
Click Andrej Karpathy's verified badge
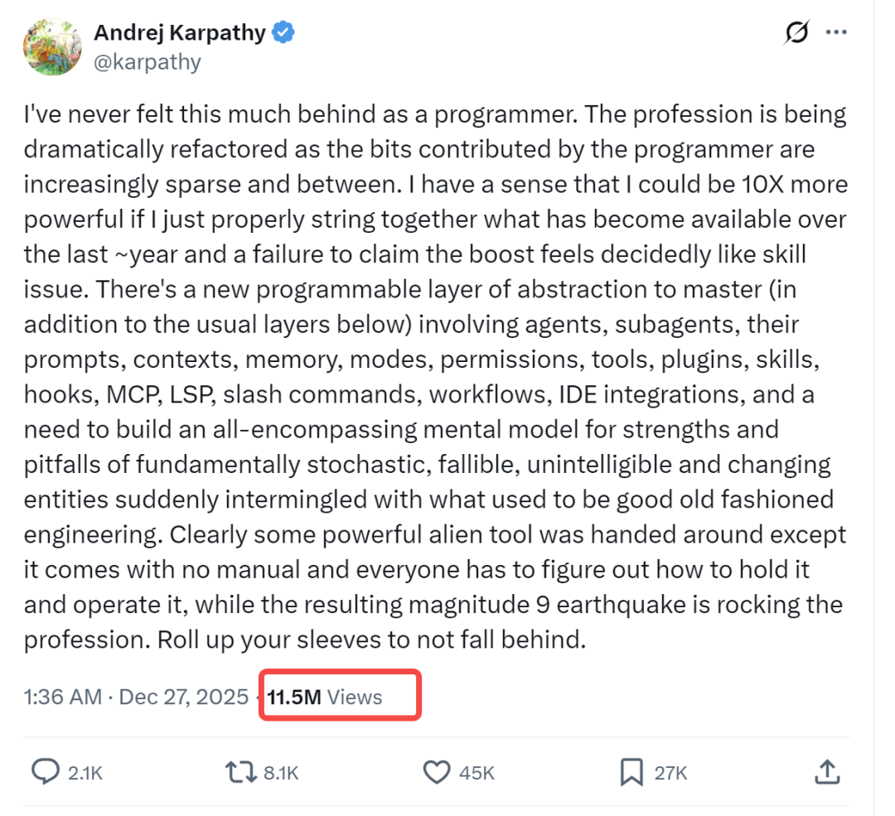point(282,31)
